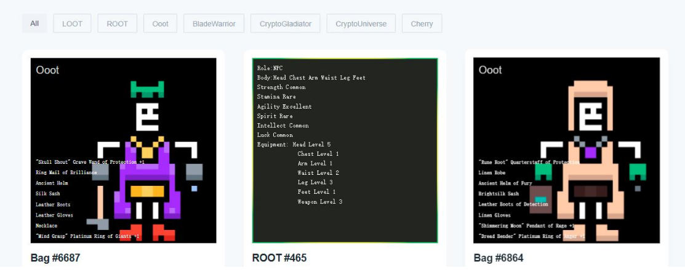Click the Weapon Level 3 line in ROOT card

[319, 202]
